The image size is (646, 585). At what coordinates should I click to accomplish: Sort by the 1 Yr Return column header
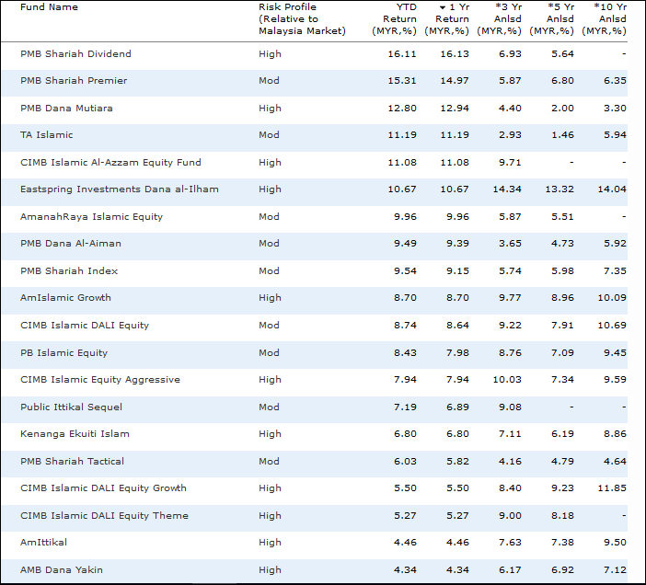click(447, 19)
